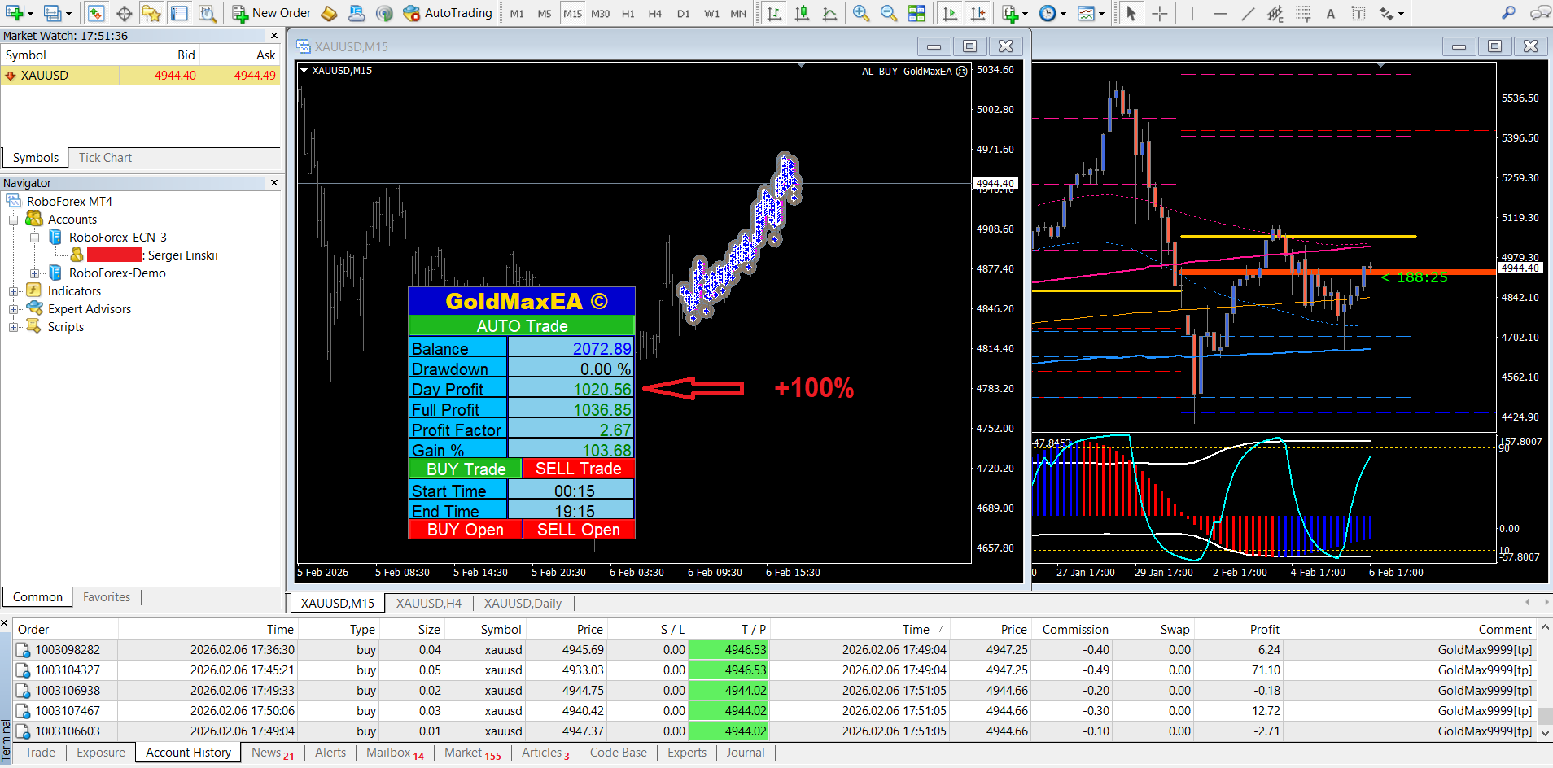1553x768 pixels.
Task: Click the red SELL Trade button
Action: point(579,469)
